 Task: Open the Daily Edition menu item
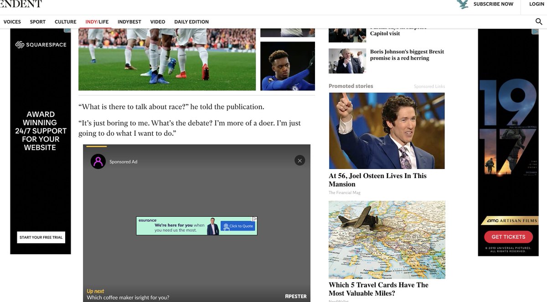coord(191,22)
